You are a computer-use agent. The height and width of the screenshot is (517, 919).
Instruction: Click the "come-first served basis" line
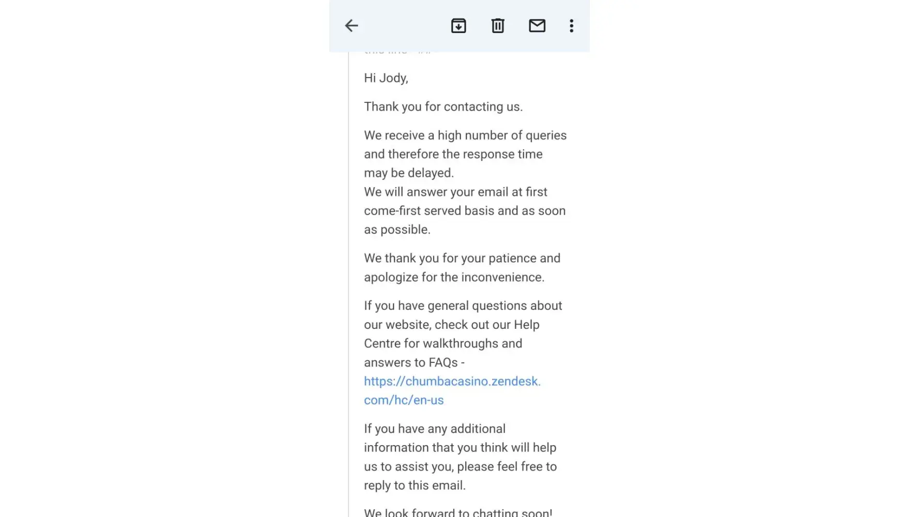465,211
